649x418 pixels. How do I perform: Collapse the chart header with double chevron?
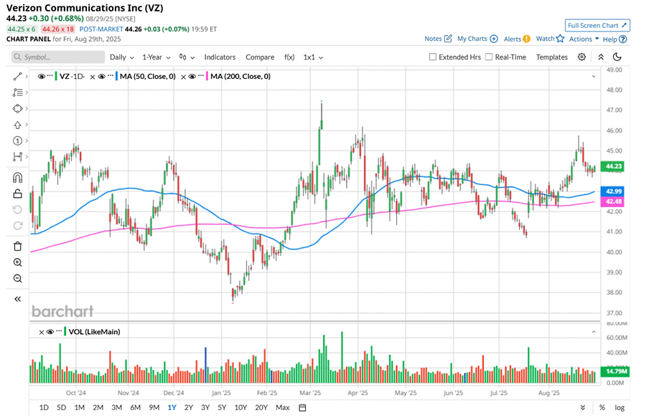[601, 57]
